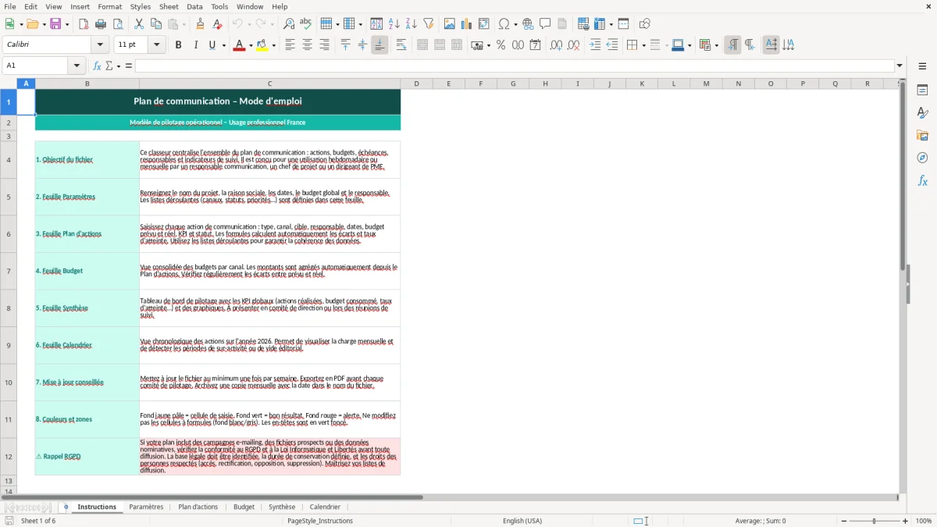Toggle Left-To-Right text direction

732,45
